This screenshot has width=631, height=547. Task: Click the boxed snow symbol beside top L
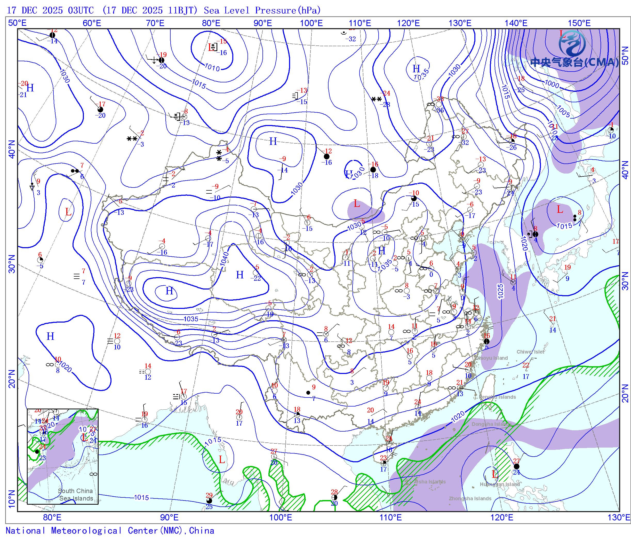pyautogui.click(x=214, y=47)
